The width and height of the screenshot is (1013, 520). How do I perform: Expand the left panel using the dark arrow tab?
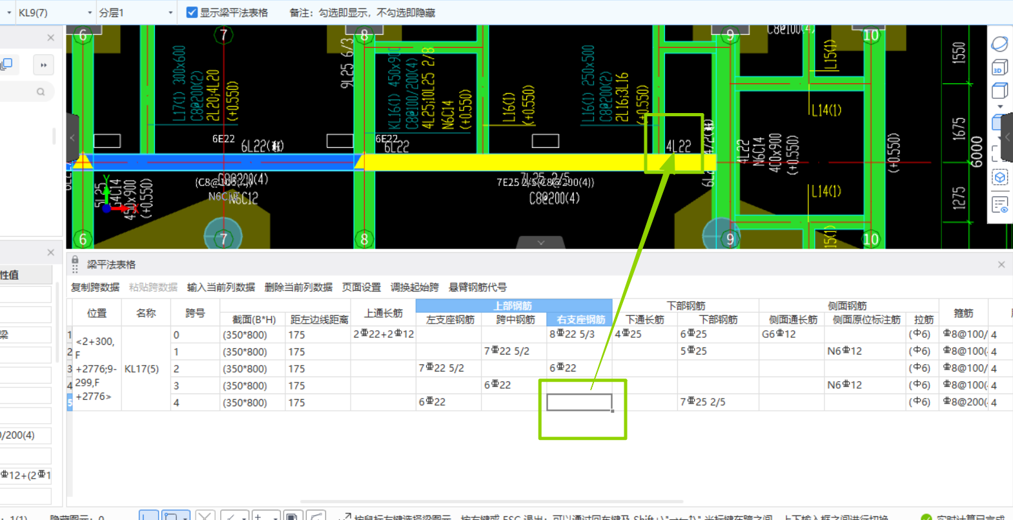coord(72,138)
